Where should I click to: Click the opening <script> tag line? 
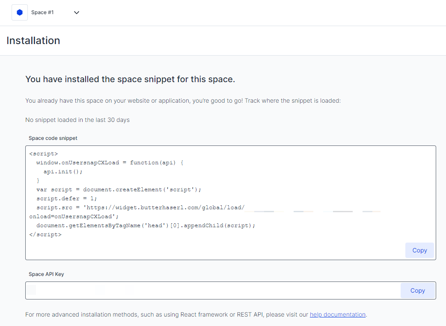coord(44,154)
